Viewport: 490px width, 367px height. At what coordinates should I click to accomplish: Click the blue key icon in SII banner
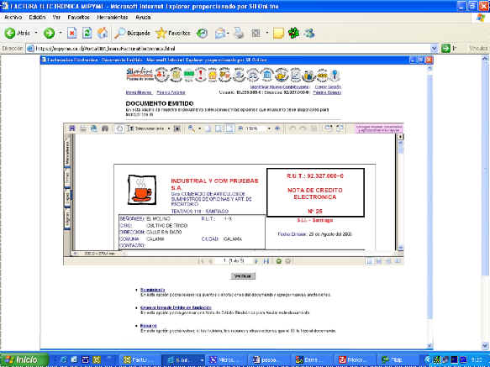[x=335, y=75]
